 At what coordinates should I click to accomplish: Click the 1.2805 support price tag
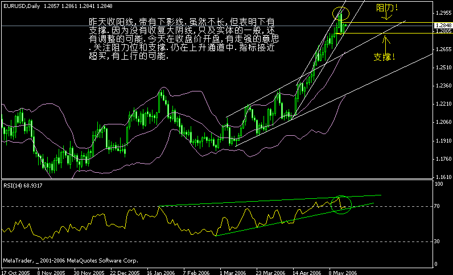click(x=443, y=32)
